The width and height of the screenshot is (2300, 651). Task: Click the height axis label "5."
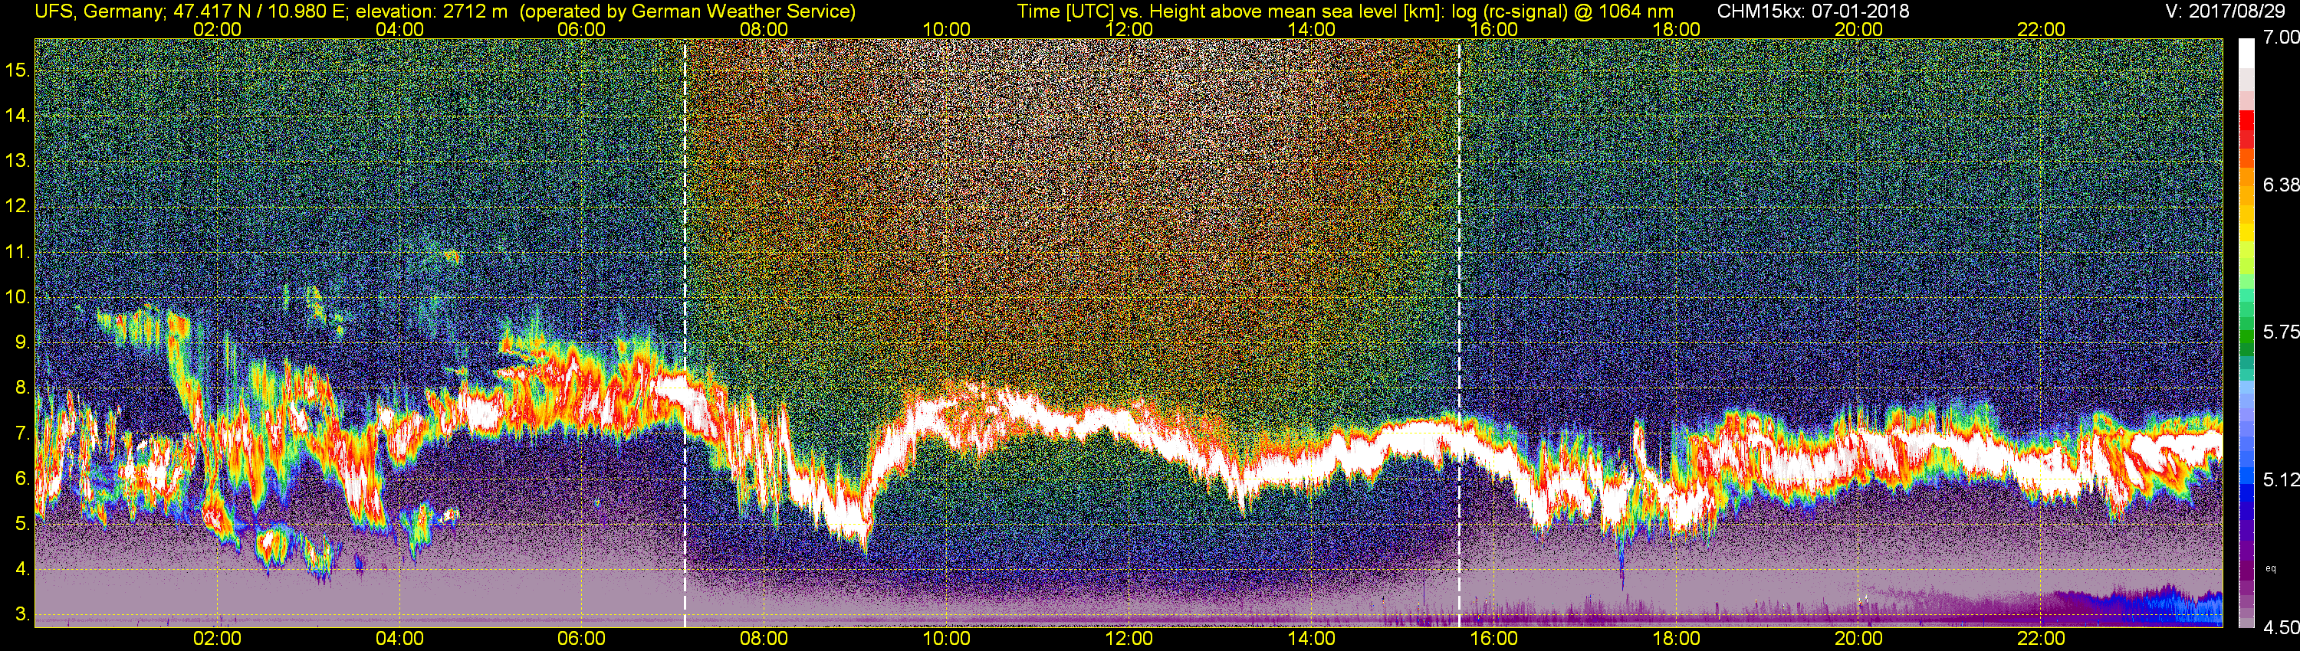click(x=22, y=523)
